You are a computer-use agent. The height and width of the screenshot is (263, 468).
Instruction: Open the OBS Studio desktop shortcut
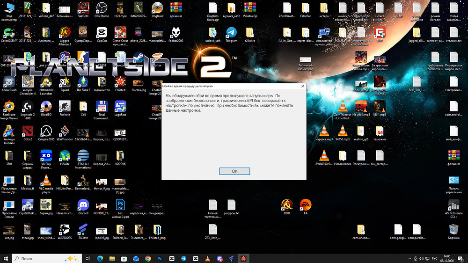102,10
